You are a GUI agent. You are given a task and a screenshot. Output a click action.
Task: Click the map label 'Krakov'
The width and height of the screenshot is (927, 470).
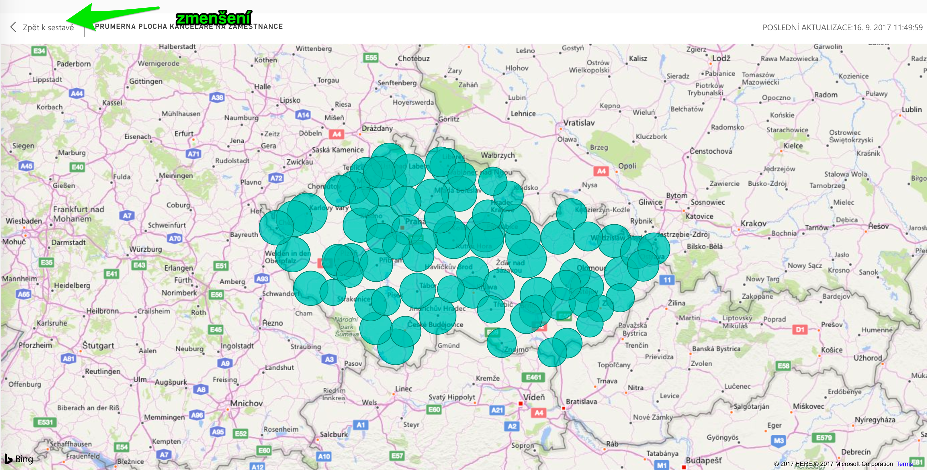coord(754,224)
